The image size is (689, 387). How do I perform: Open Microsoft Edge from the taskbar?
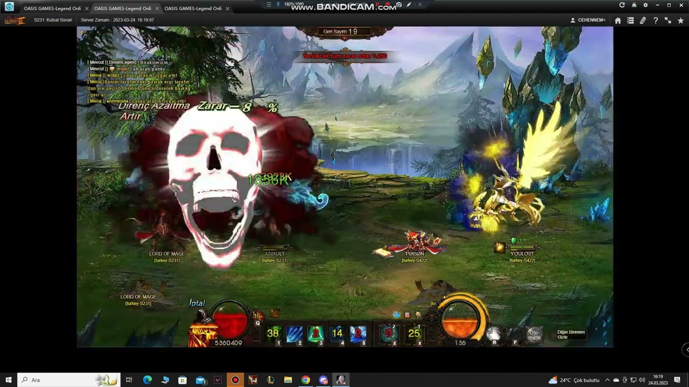(x=147, y=380)
